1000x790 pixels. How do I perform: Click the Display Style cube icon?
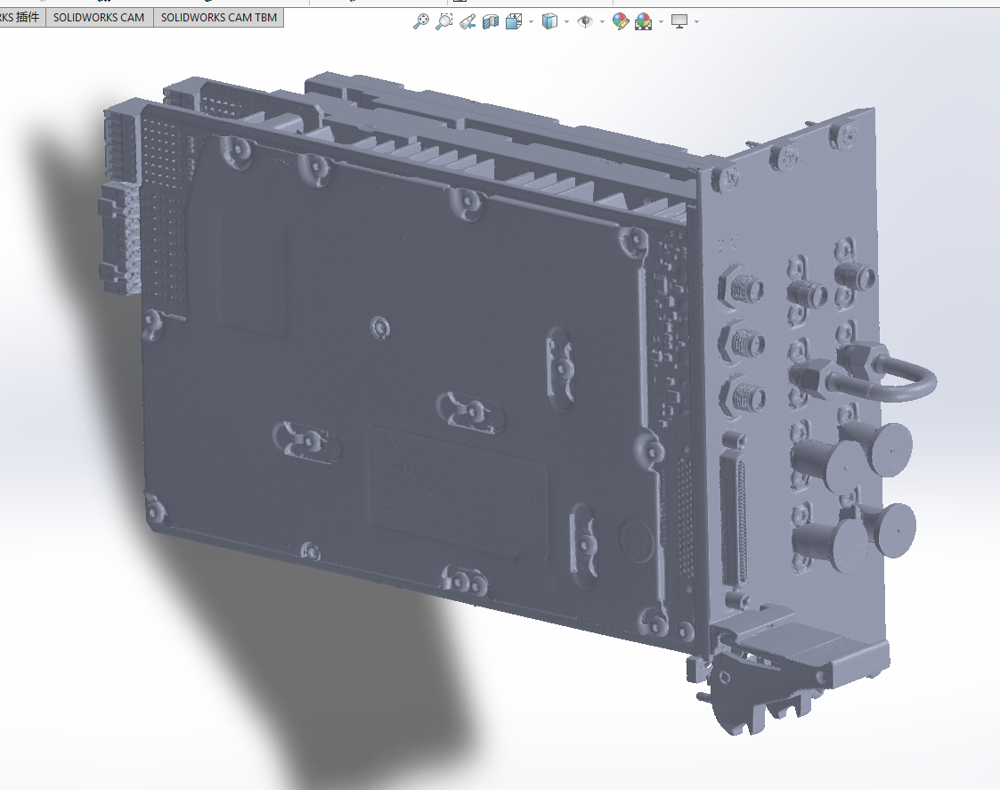coord(549,21)
